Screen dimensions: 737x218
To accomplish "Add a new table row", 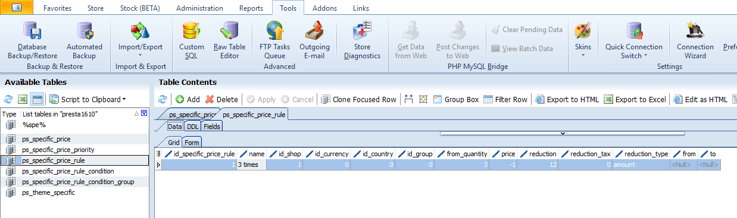I will [188, 100].
